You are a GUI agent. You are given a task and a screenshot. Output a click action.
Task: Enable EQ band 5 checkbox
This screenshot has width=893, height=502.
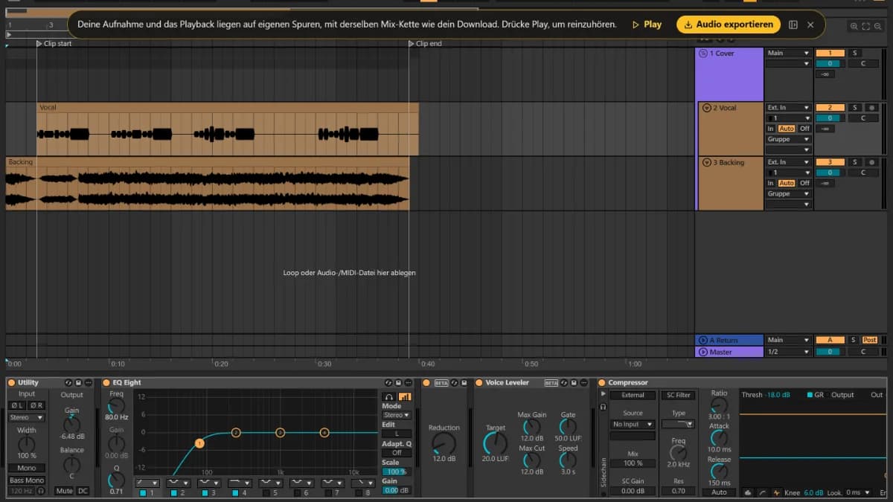point(266,492)
